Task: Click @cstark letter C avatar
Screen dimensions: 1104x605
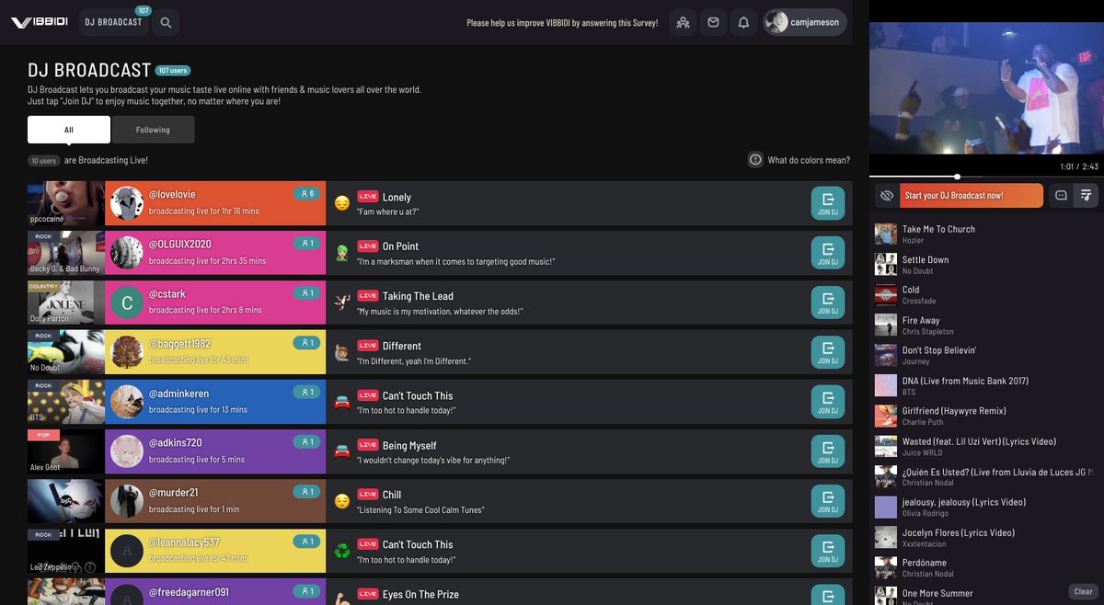Action: (127, 302)
